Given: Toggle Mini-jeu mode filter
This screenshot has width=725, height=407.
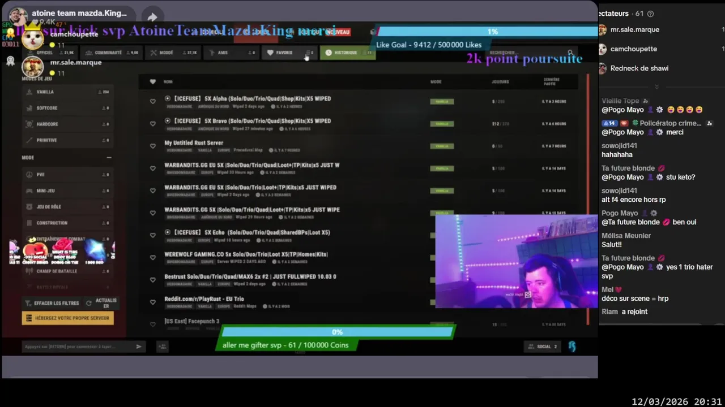Looking at the screenshot, I should click(67, 190).
